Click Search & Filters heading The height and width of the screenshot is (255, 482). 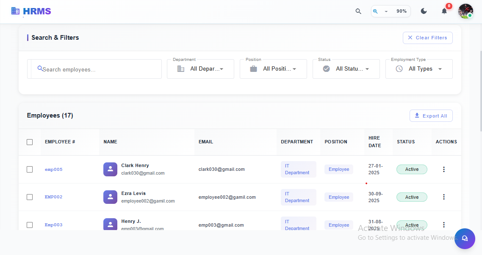point(55,38)
